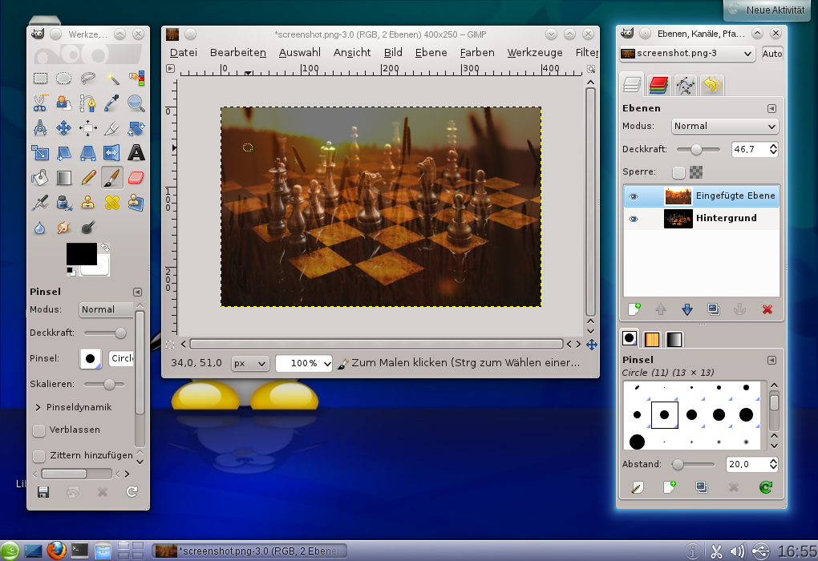Open the tool options Pinsel menu arrow
818x561 pixels.
coord(137,292)
